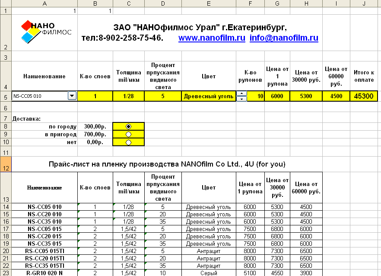Click price 3900 in row 23

[306, 273]
